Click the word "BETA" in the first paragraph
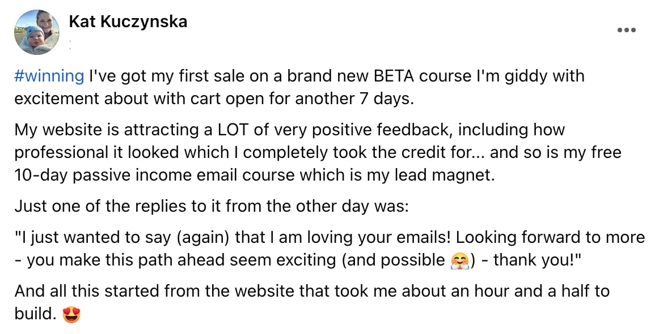Image resolution: width=659 pixels, height=334 pixels. 394,76
